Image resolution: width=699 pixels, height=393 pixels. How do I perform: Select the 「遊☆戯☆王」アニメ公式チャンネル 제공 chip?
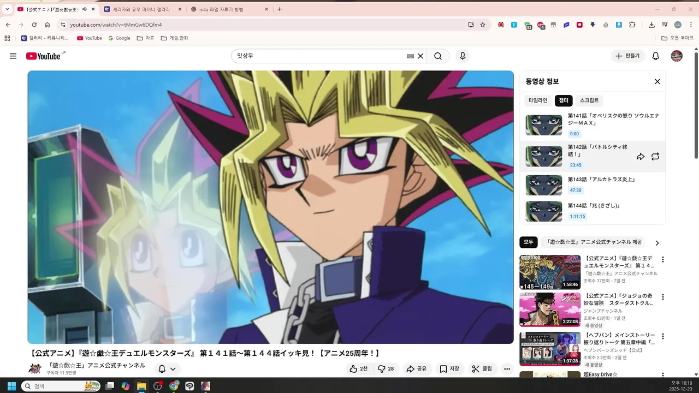coord(594,242)
